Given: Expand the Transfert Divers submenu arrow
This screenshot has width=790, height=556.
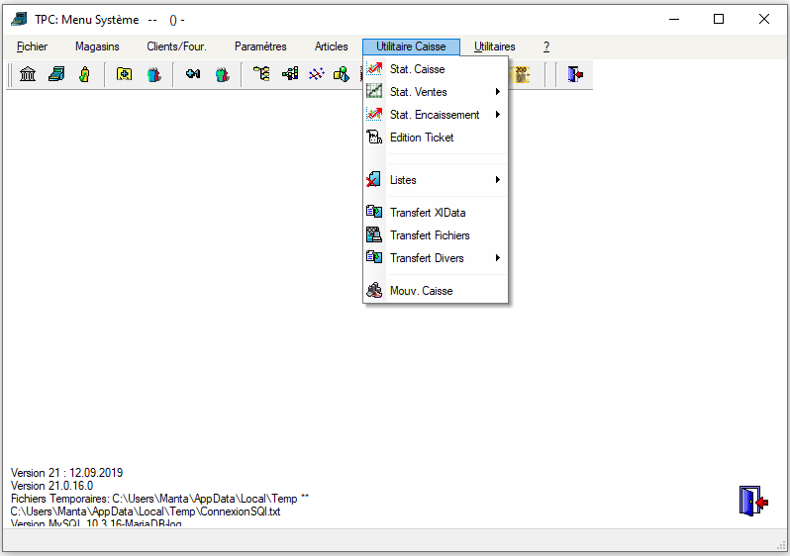Looking at the screenshot, I should [497, 258].
